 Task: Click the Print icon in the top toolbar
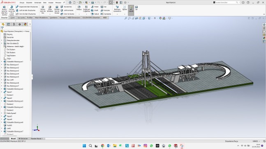(93, 2)
